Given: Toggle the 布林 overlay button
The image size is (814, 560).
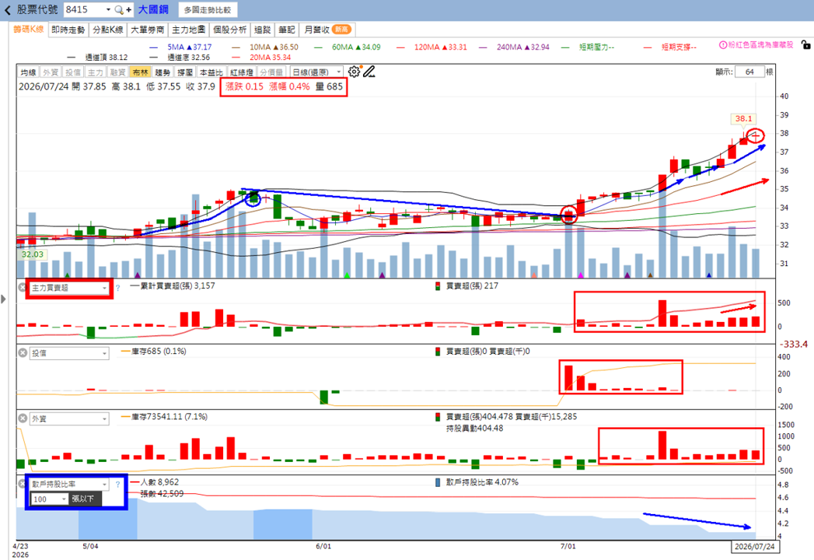Looking at the screenshot, I should [140, 72].
